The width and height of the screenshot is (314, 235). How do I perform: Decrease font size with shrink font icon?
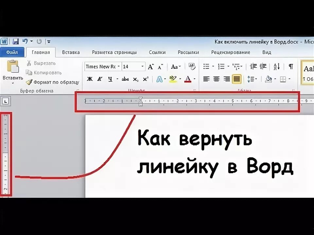(x=160, y=67)
